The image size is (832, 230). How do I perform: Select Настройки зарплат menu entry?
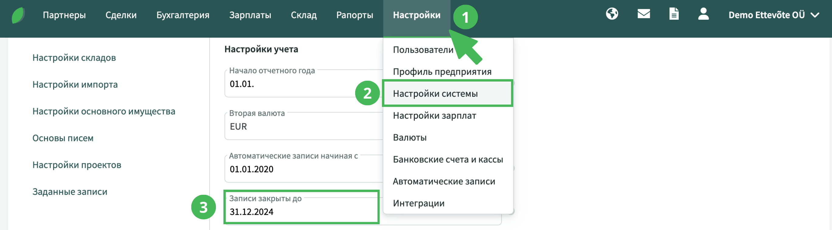tap(434, 116)
